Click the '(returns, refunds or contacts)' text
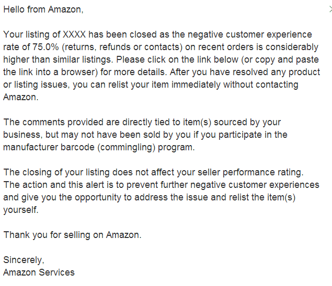 [122, 47]
